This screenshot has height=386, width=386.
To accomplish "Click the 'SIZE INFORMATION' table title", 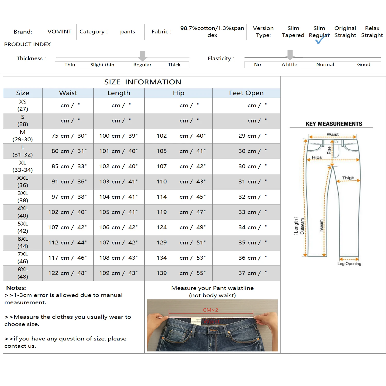I will click(x=143, y=82).
